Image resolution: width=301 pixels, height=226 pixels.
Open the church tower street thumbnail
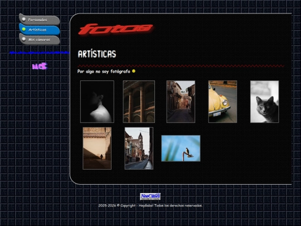[139, 148]
